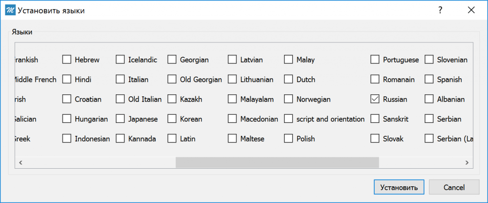Tick the Sanskrit checkbox
This screenshot has width=488, height=203.
click(375, 119)
